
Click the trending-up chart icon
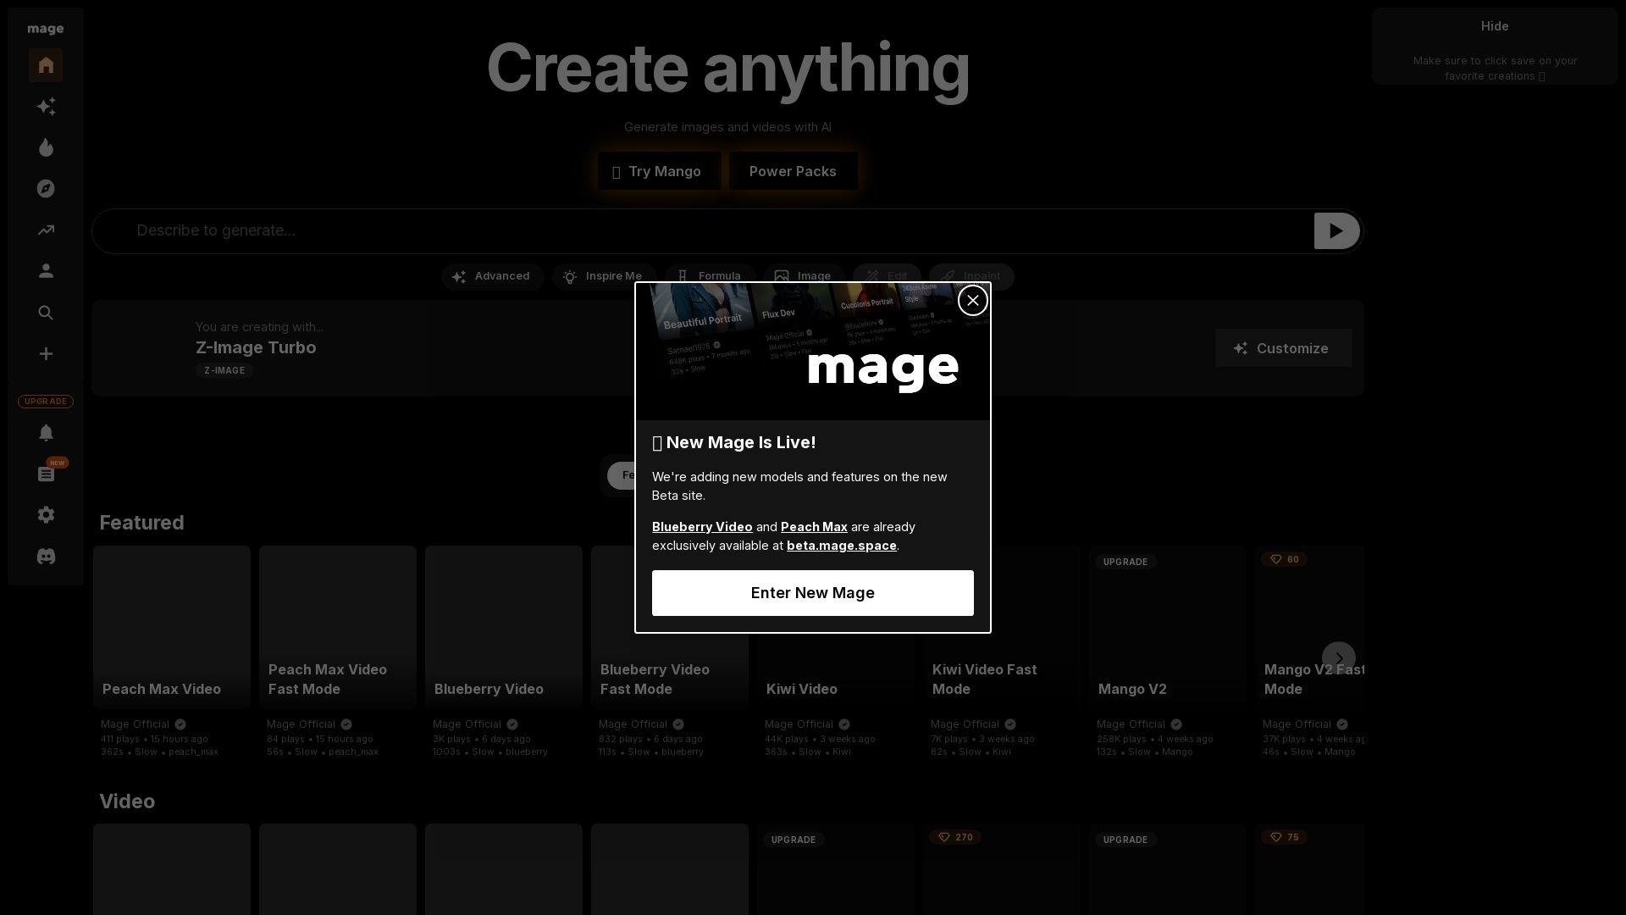tap(46, 230)
